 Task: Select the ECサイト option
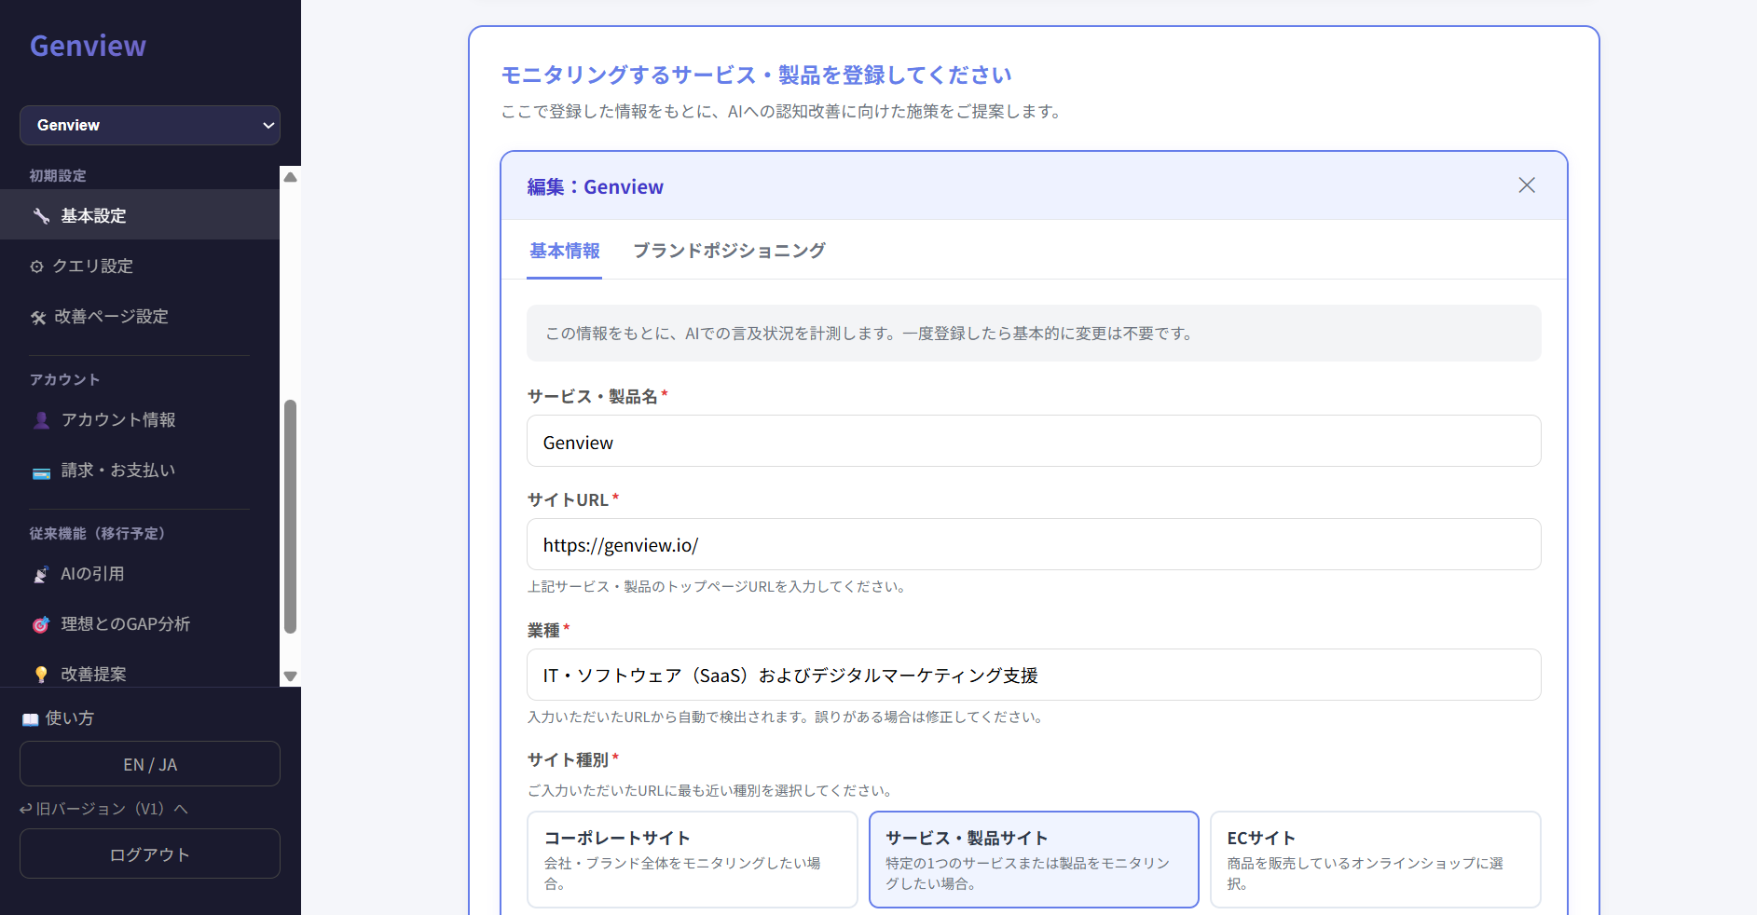click(x=1376, y=859)
